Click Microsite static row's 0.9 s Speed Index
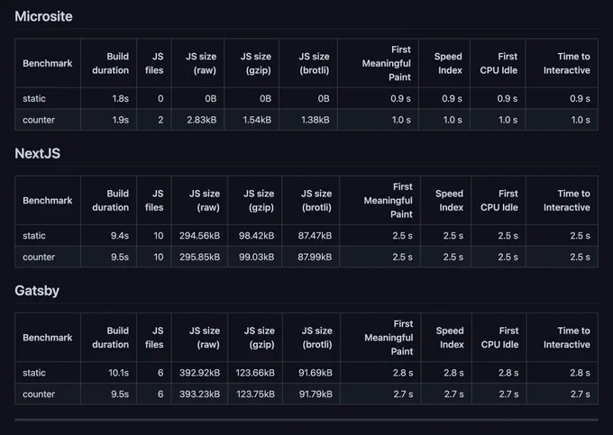Screen dimensions: 613x435 tap(452, 98)
